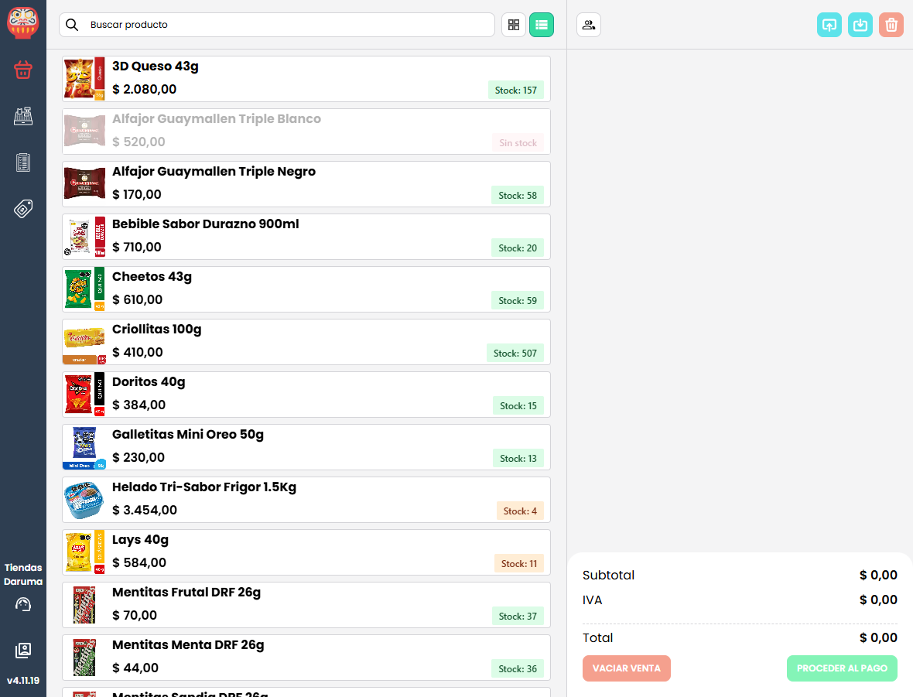Click the Stock: 59 badge
Viewport: 913px width, 697px height.
tap(518, 300)
